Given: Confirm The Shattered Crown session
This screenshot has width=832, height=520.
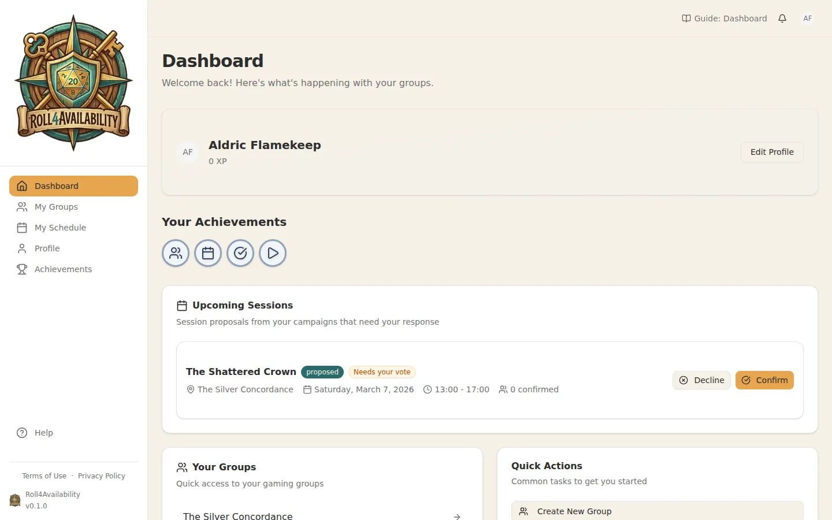Looking at the screenshot, I should [764, 380].
